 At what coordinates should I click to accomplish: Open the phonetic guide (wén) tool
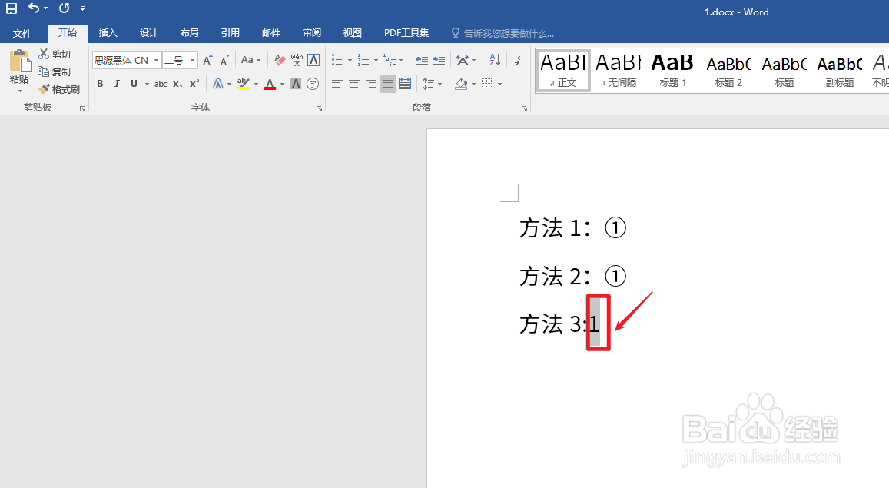pyautogui.click(x=297, y=60)
